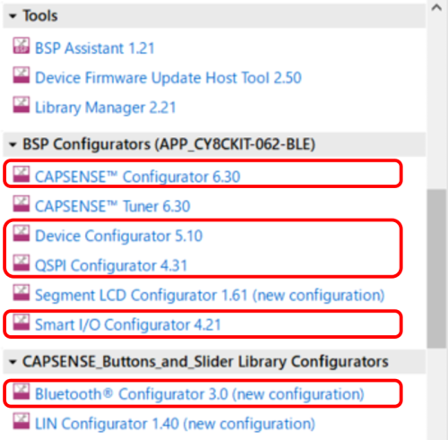Viewport: 448px width, 440px height.
Task: Click the BSP Assistant 1.21 icon
Action: click(22, 46)
